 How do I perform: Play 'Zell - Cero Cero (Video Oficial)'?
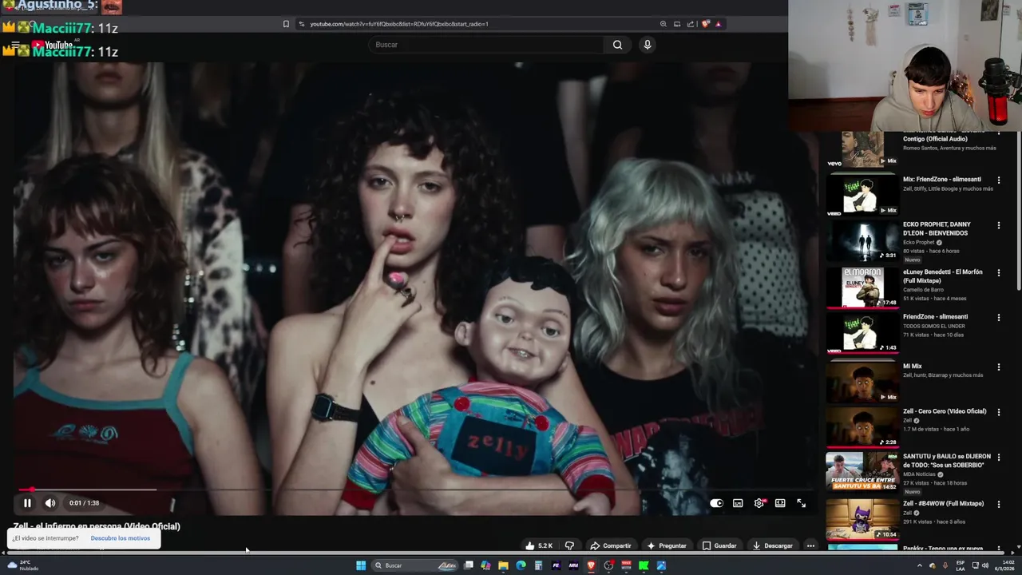862,426
